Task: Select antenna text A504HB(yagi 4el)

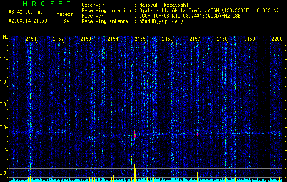Action: pos(161,21)
